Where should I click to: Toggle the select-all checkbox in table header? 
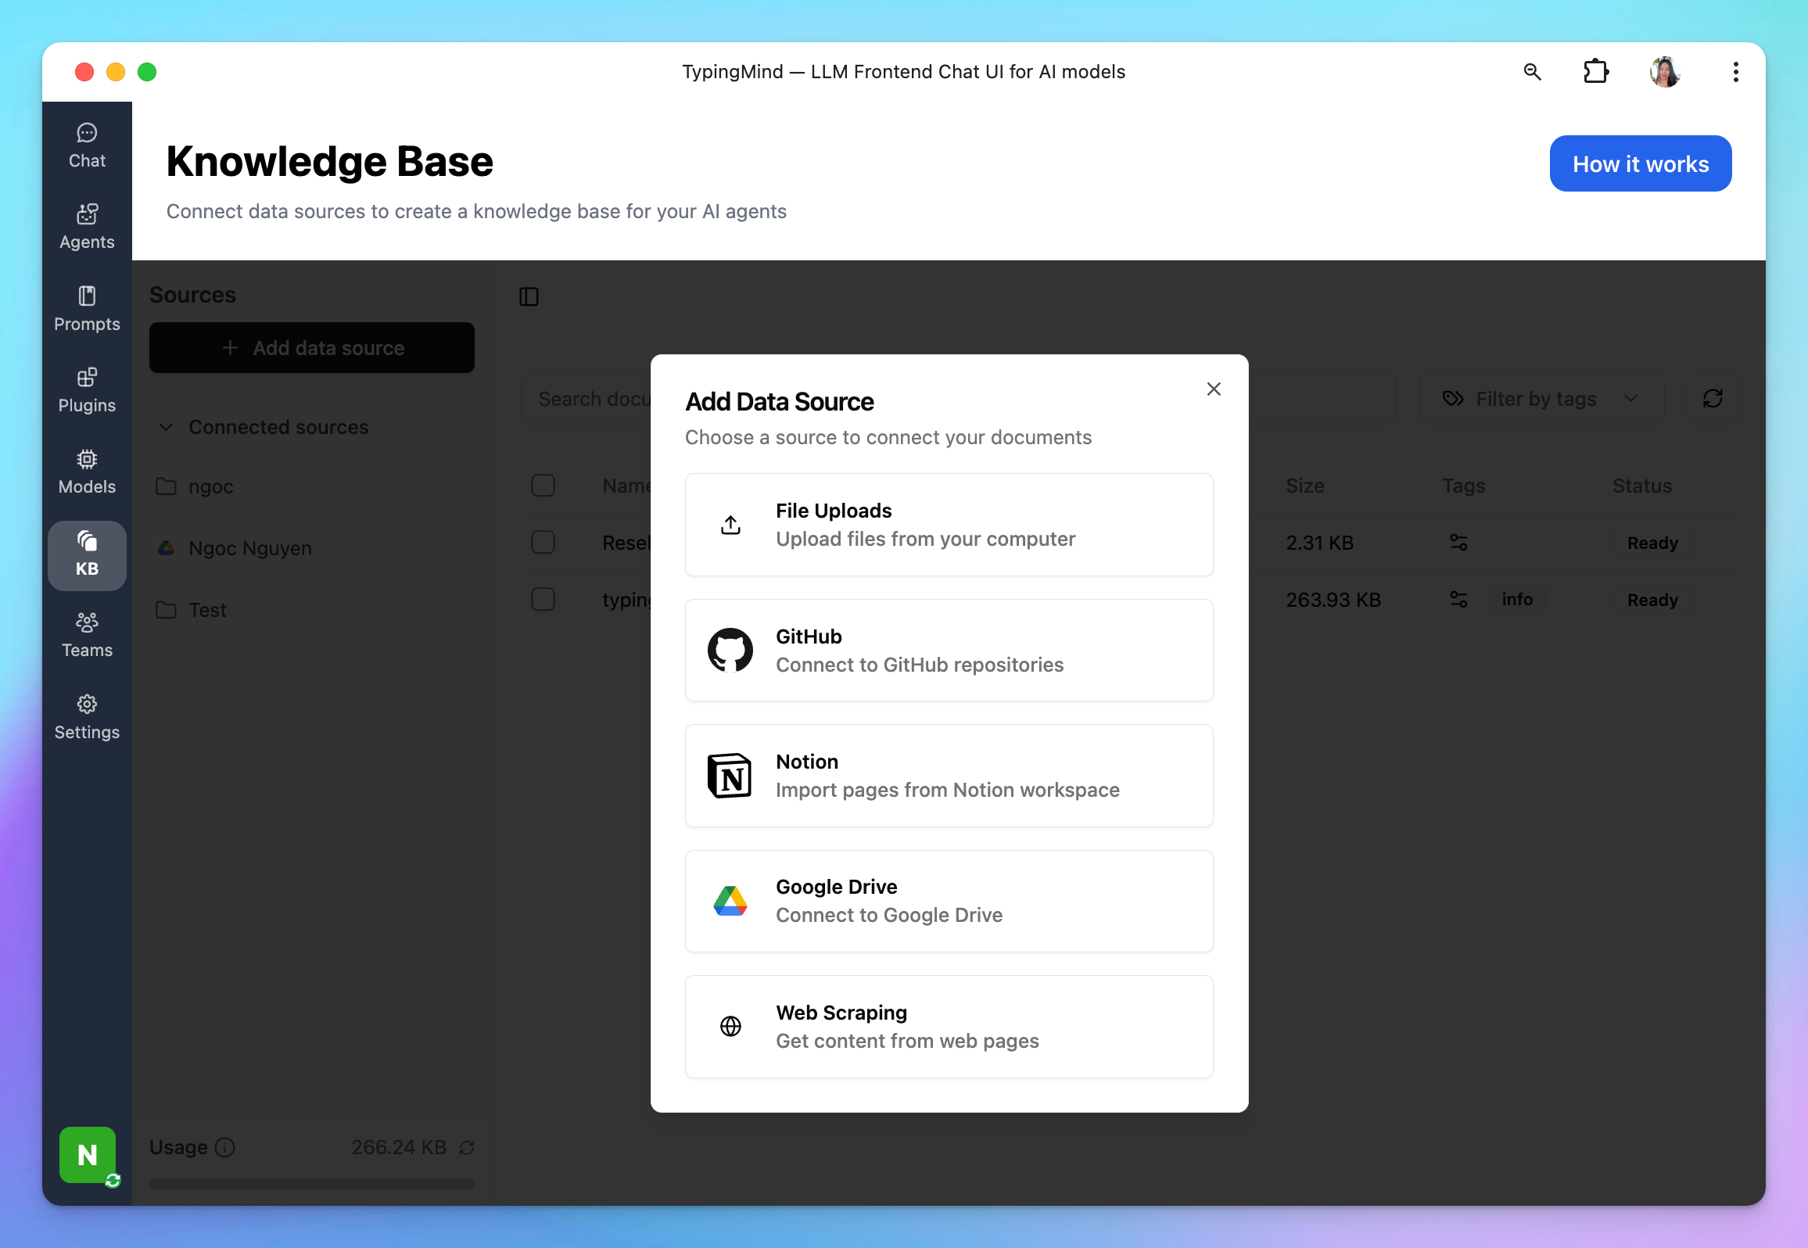coord(543,486)
